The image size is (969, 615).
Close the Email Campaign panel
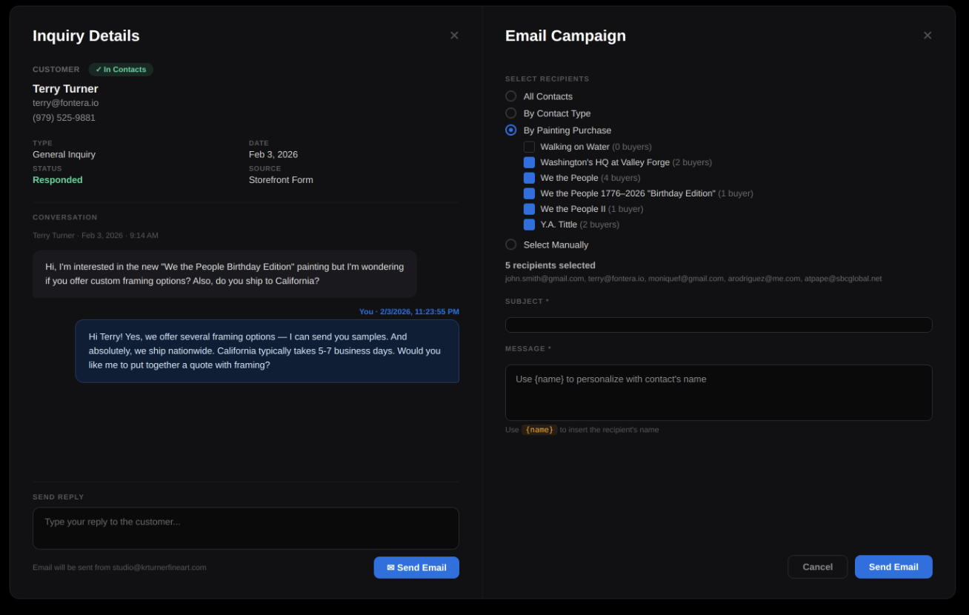(x=928, y=36)
